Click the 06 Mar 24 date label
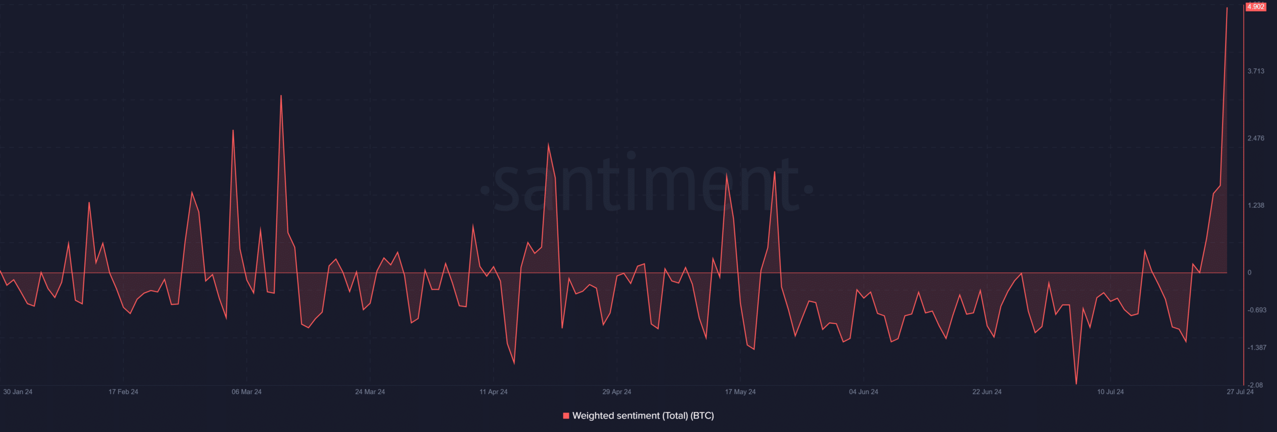The image size is (1277, 432). tap(246, 392)
